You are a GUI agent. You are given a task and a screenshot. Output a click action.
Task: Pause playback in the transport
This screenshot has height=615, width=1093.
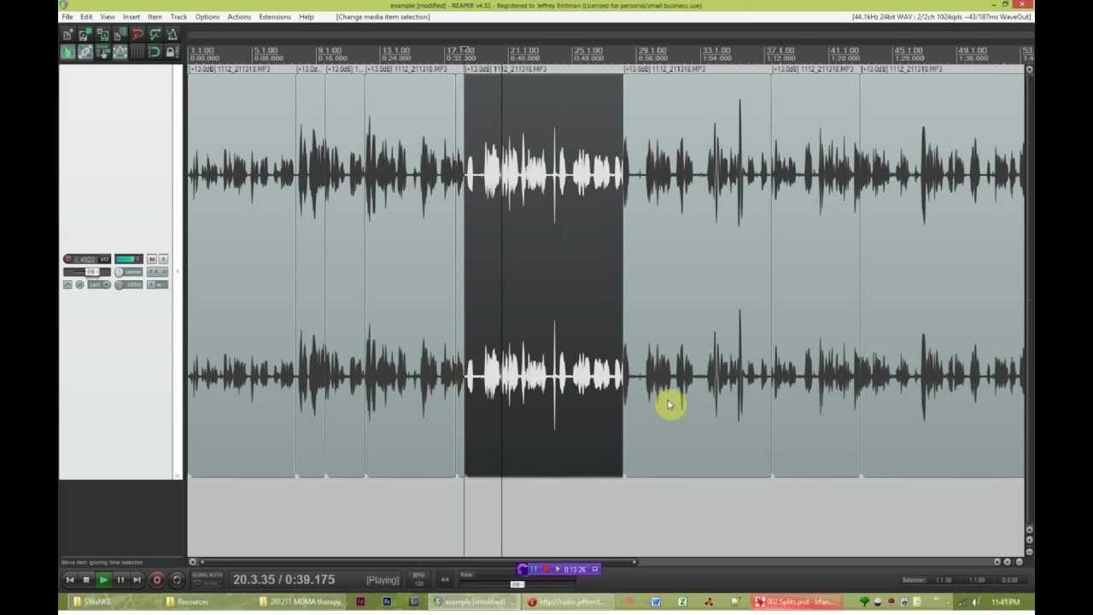120,580
